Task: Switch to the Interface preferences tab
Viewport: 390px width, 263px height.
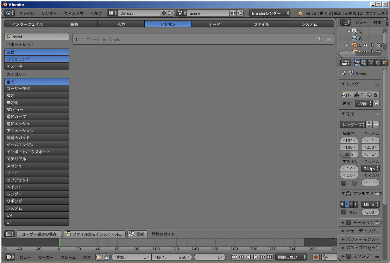Action: [x=27, y=24]
